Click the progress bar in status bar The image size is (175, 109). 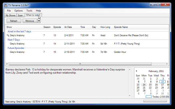click(x=155, y=101)
